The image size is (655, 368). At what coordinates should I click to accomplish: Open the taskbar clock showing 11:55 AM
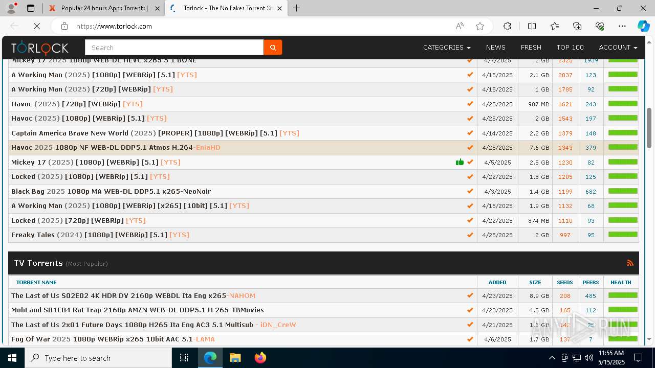611,358
